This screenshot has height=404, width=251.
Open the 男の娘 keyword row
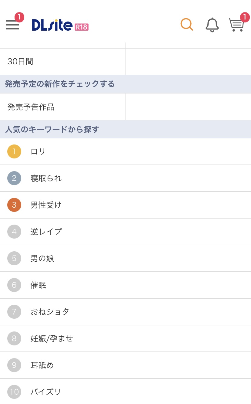tap(42, 258)
